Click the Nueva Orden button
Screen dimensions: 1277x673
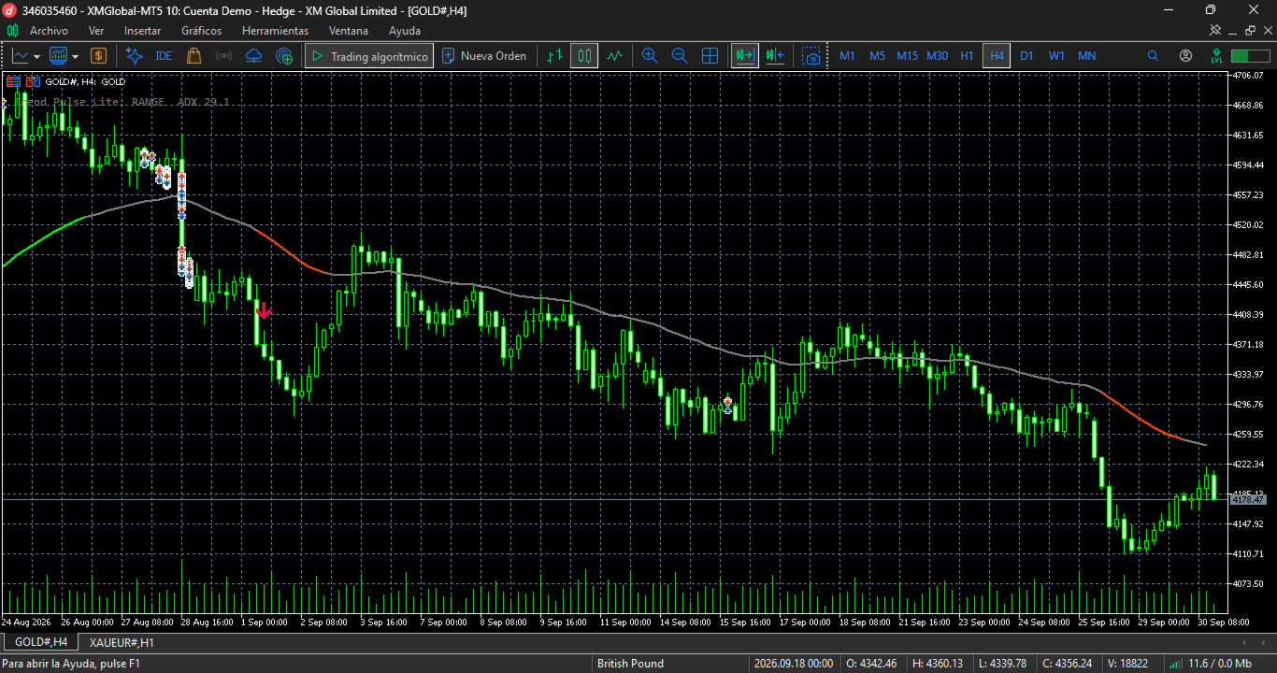(484, 56)
